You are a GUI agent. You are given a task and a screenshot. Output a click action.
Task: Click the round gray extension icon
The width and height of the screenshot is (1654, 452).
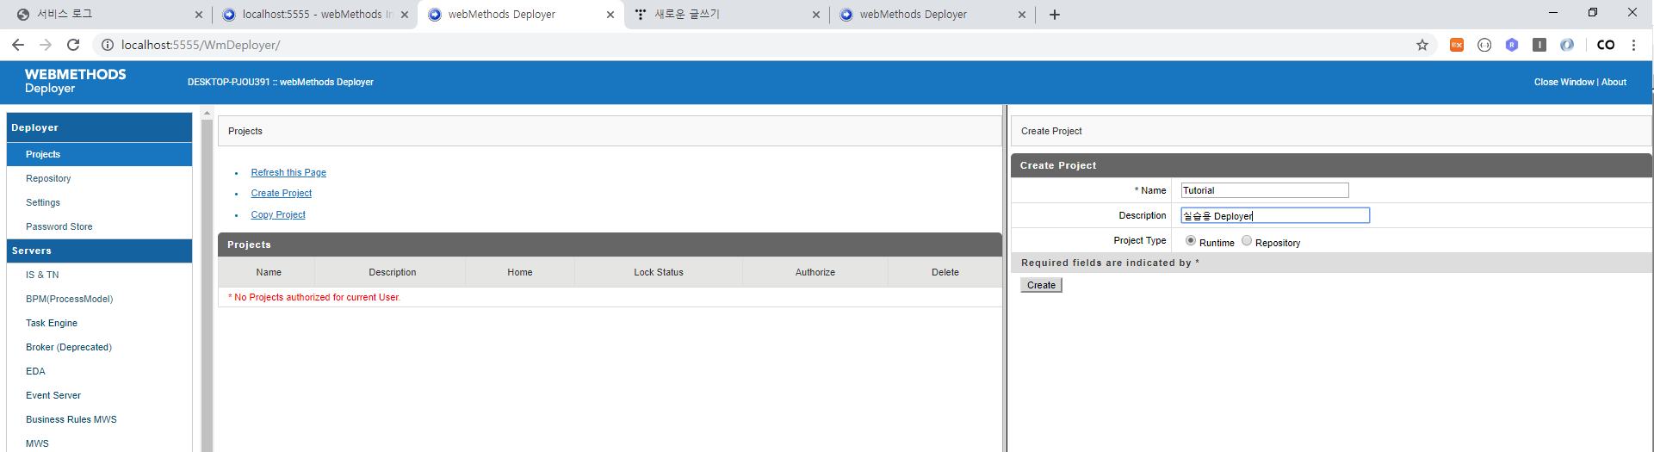coord(1484,45)
